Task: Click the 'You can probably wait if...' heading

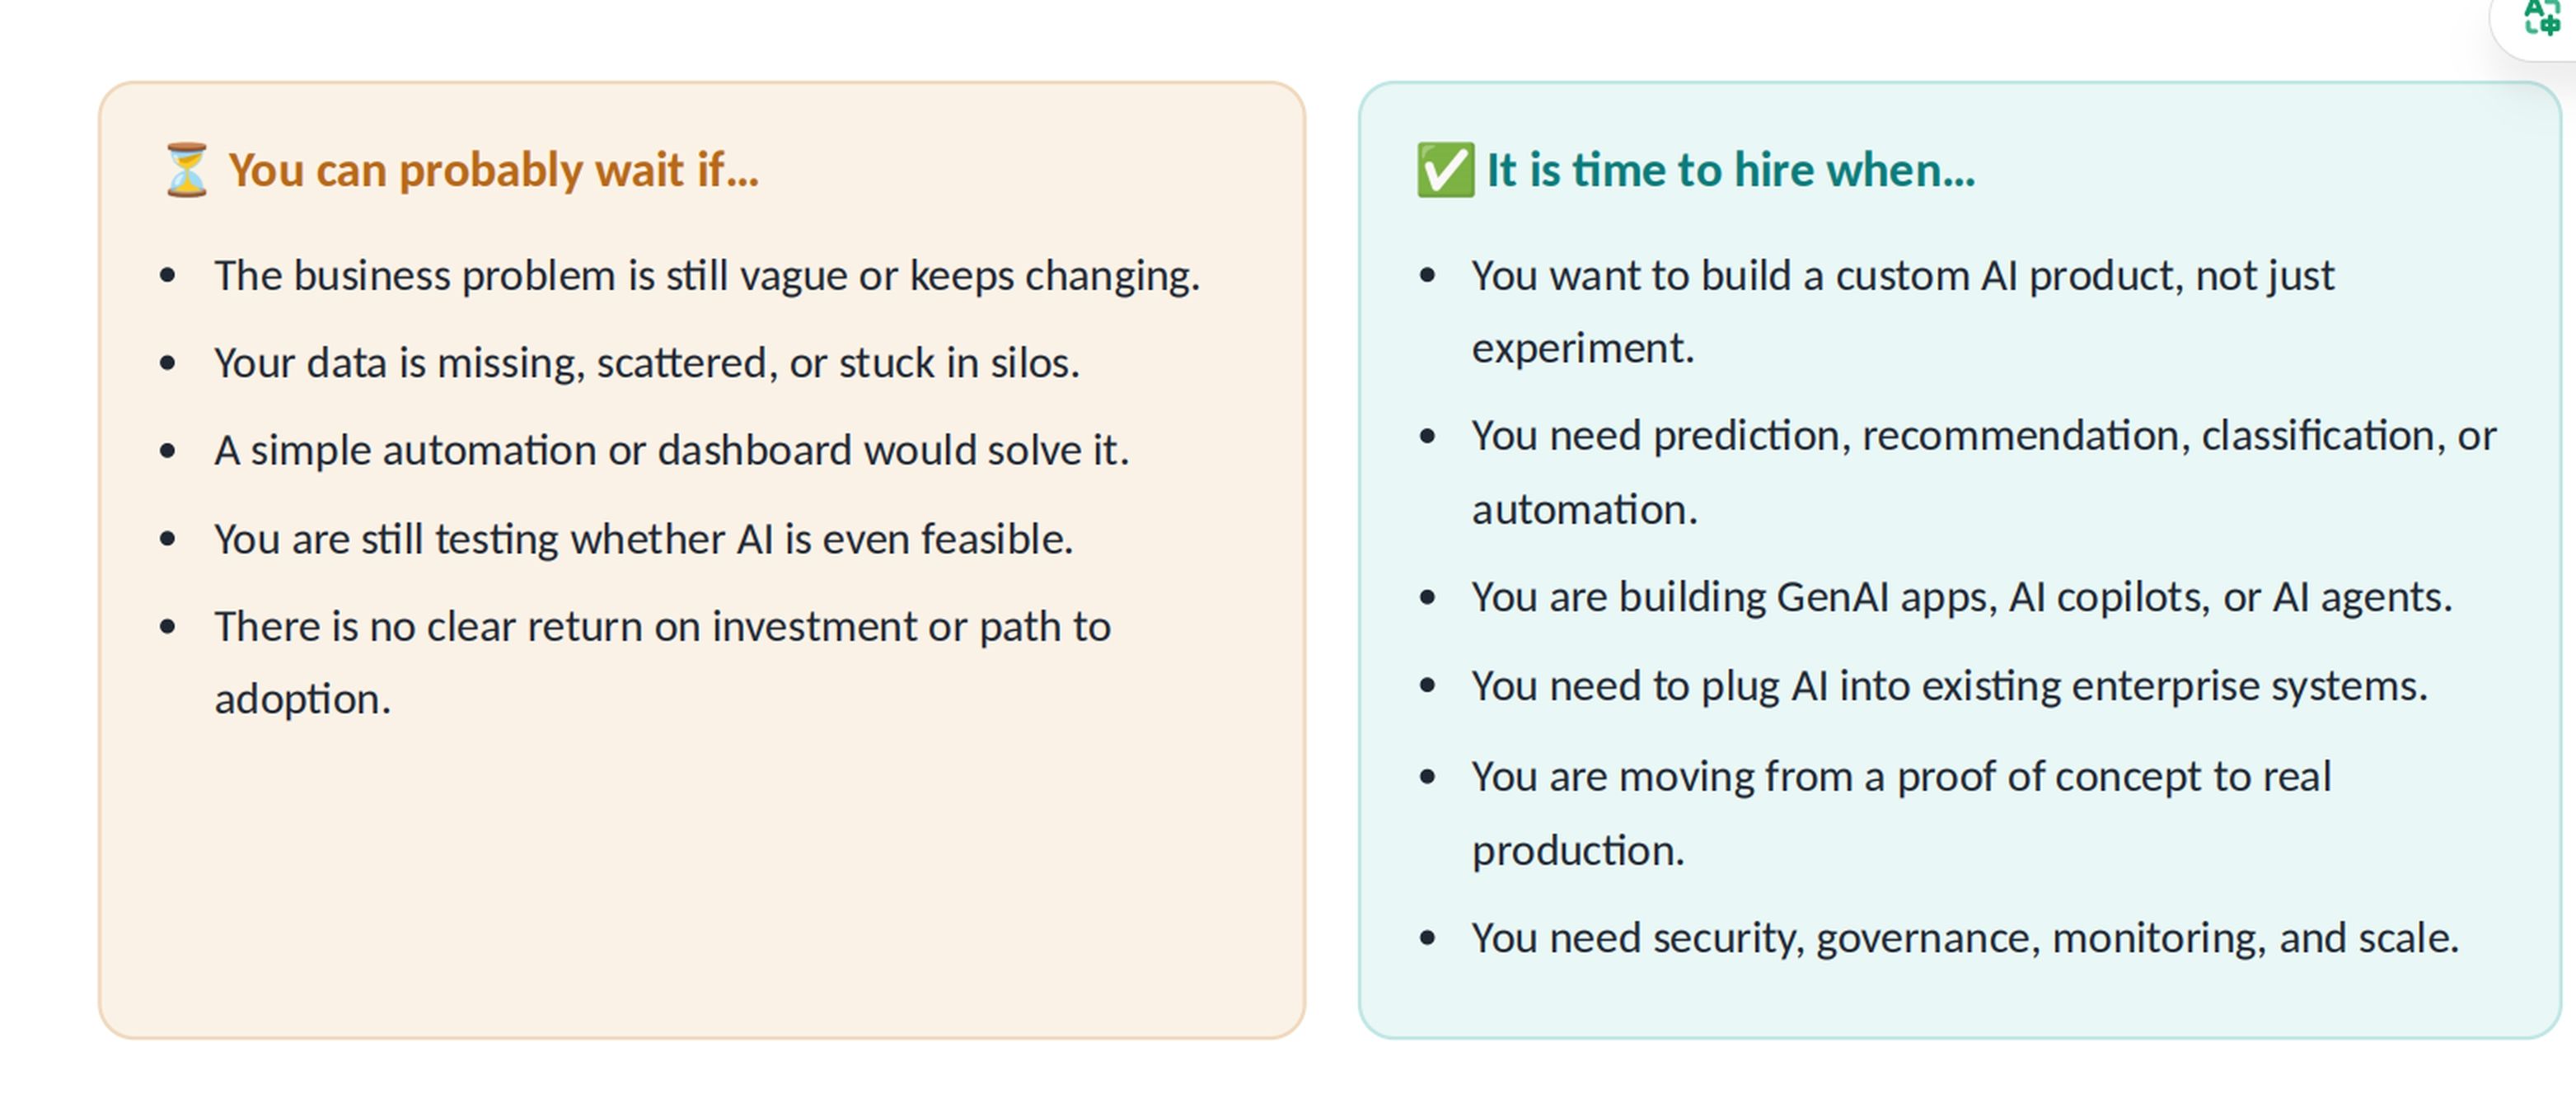Action: [493, 170]
